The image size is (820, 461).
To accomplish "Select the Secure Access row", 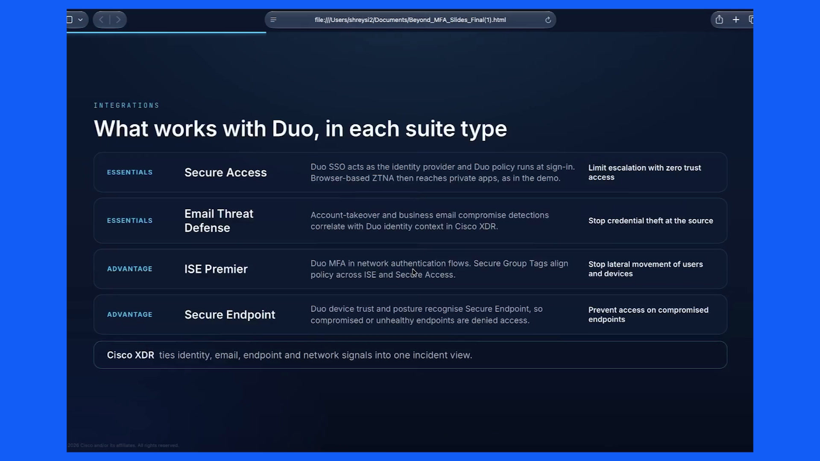I will 410,172.
